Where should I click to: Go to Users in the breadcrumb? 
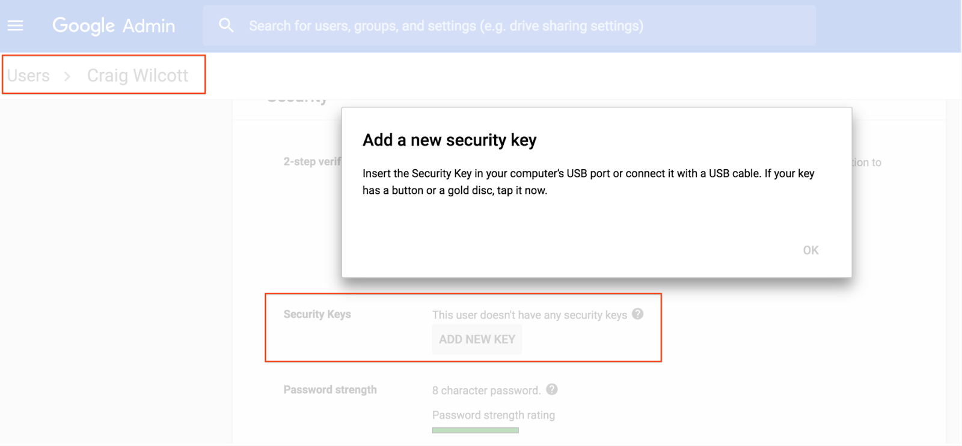point(28,76)
